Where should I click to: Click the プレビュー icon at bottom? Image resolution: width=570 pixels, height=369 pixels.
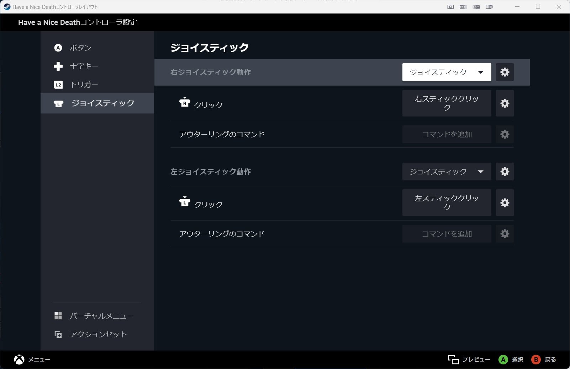point(453,360)
